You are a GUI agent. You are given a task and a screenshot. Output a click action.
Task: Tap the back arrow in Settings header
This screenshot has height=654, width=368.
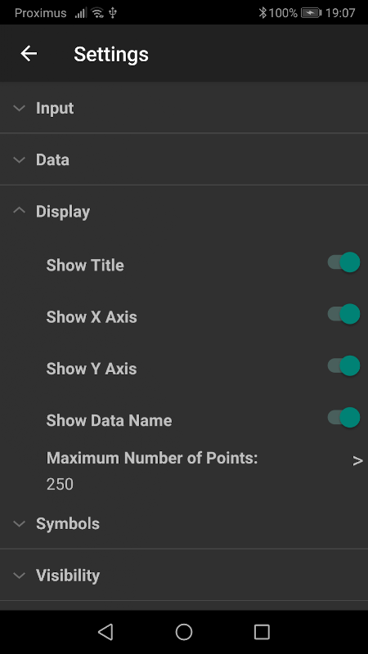(x=29, y=53)
